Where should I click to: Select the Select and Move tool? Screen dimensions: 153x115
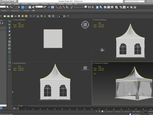click(x=23, y=7)
